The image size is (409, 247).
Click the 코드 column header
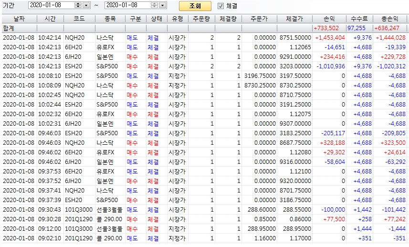(x=79, y=19)
